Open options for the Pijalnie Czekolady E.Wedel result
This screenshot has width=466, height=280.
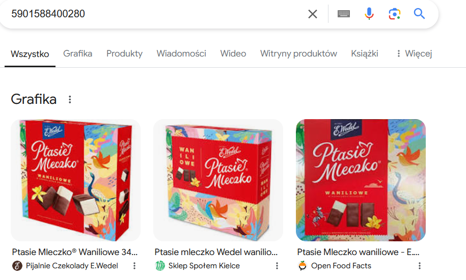(134, 266)
